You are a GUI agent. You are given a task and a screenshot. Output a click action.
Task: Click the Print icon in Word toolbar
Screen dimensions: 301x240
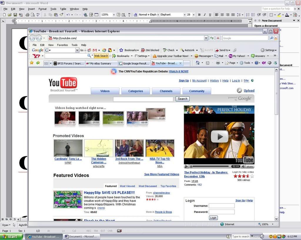pyautogui.click(x=27, y=15)
